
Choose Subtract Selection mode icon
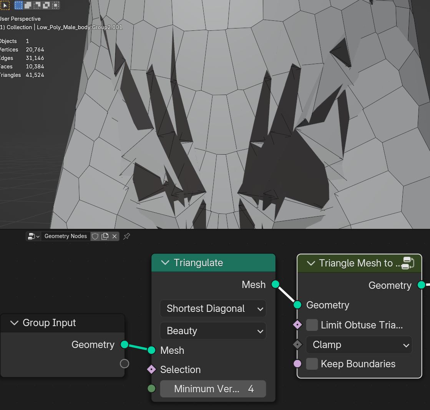(37, 5)
